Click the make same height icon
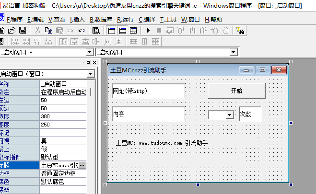Screen dimensions: 316x194 click(x=144, y=42)
